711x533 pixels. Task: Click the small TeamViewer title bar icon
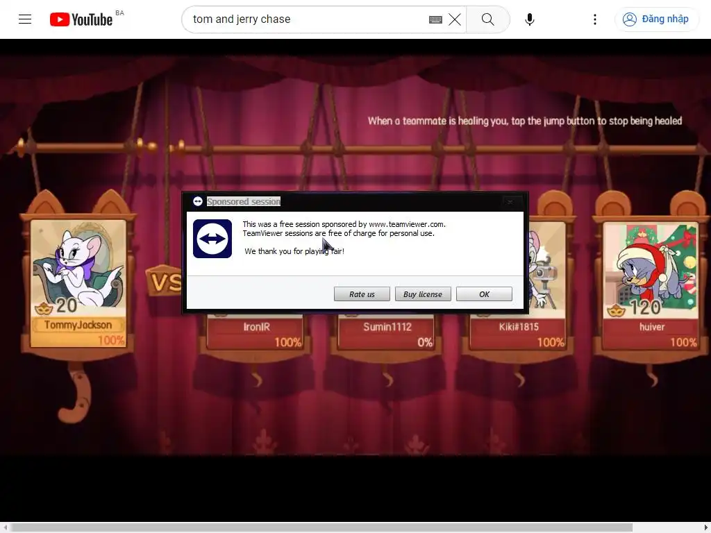(198, 201)
